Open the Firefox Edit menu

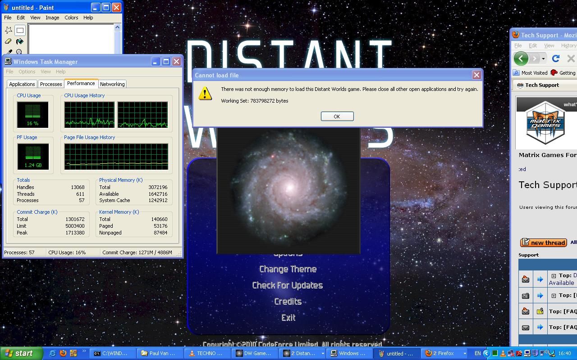pos(533,45)
